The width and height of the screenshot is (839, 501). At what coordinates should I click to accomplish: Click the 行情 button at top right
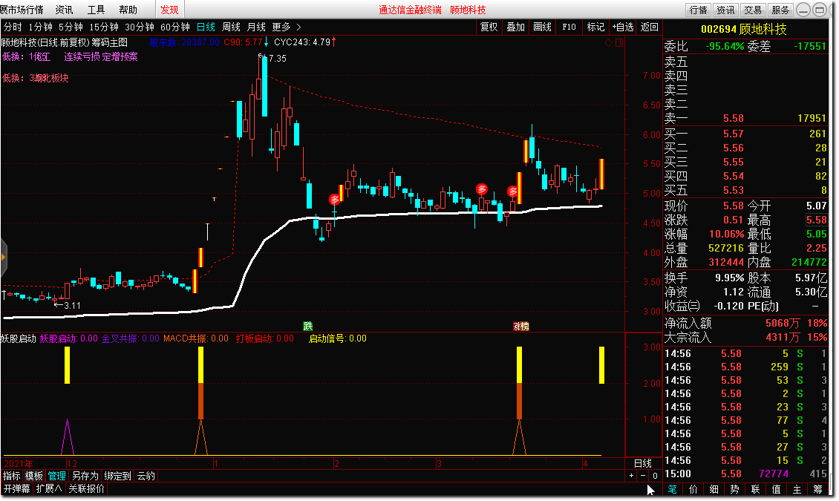click(698, 10)
